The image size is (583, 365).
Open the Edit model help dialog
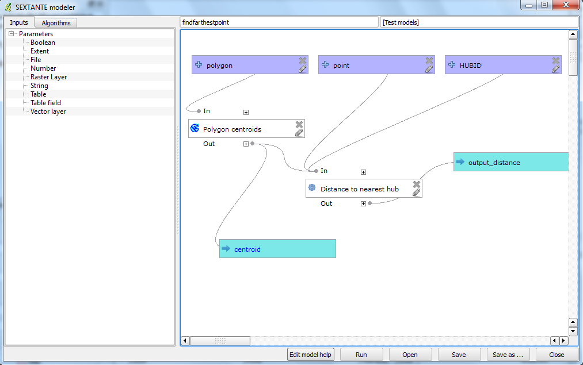pyautogui.click(x=310, y=354)
